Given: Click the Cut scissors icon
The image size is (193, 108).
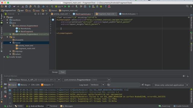Looking at the screenshot, I should (x=23, y=6).
